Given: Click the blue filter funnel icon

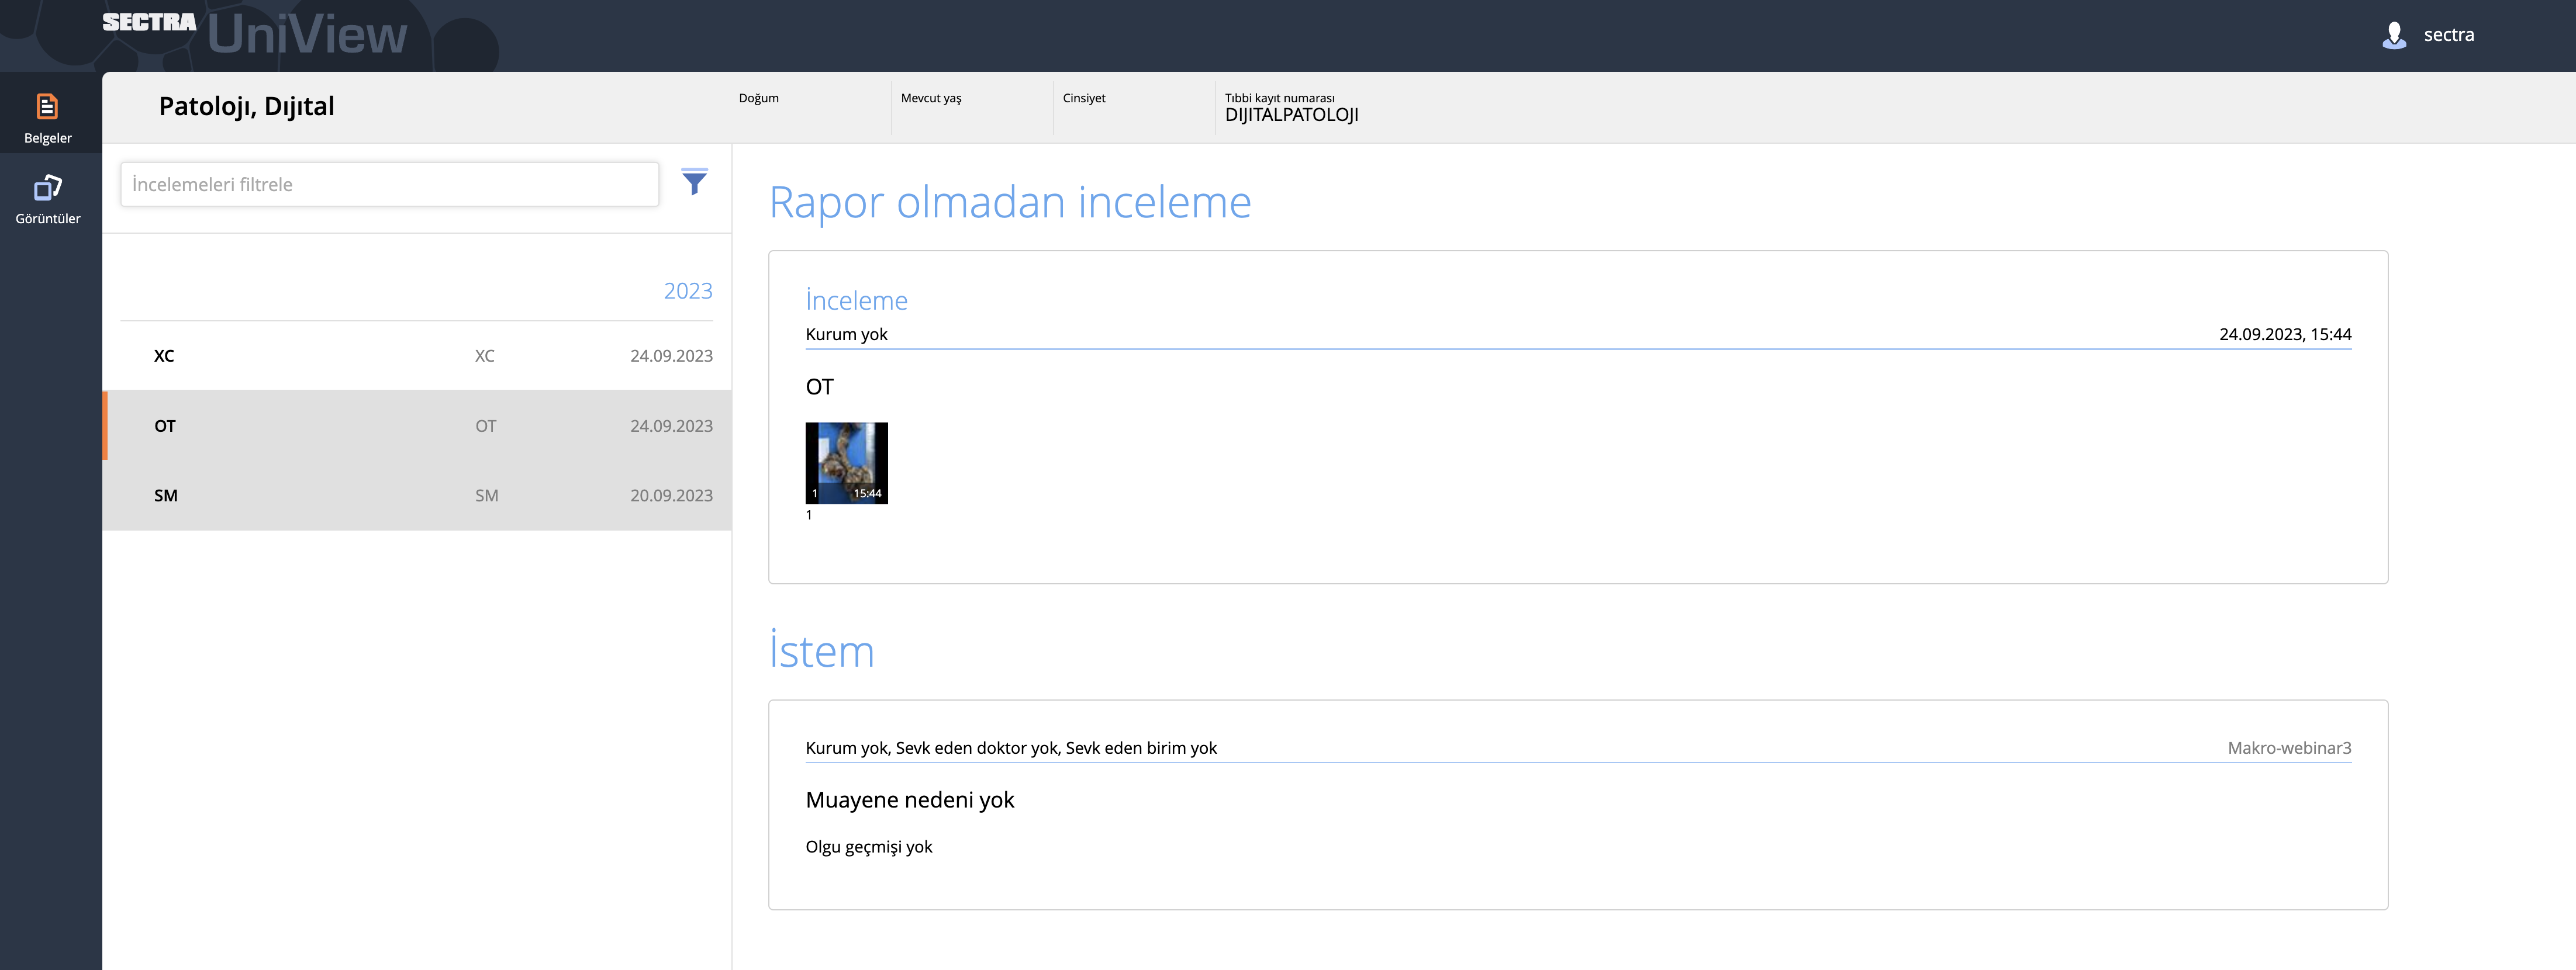Looking at the screenshot, I should pos(694,182).
